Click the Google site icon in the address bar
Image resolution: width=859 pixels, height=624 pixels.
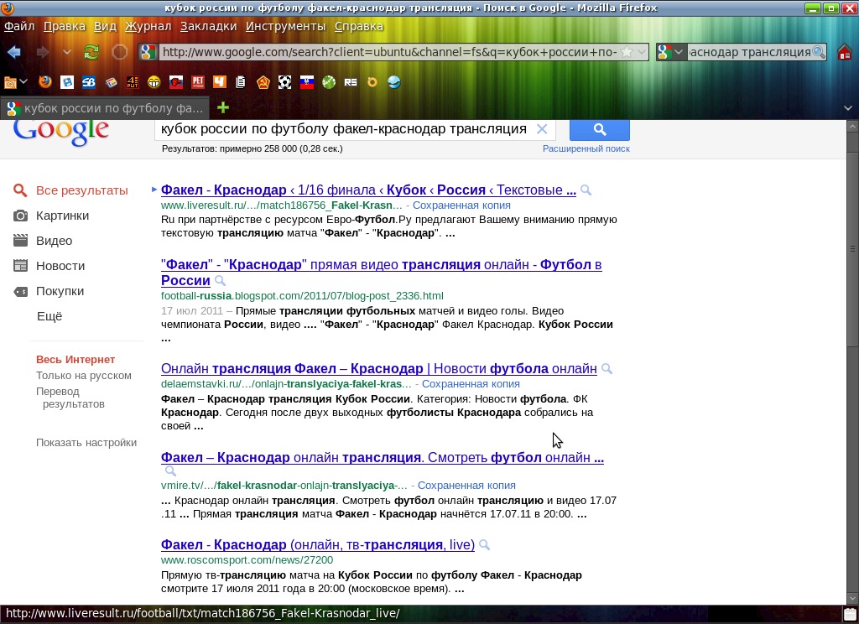tap(148, 52)
